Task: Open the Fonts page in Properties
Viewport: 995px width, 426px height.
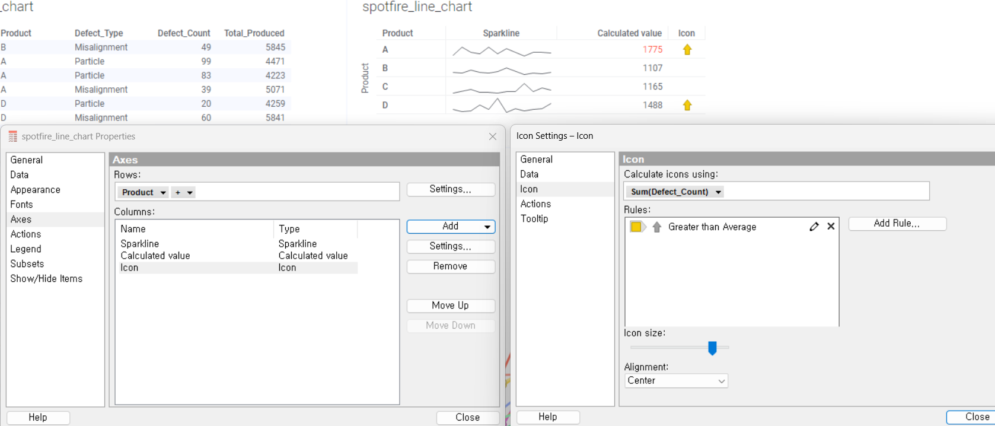Action: click(22, 205)
